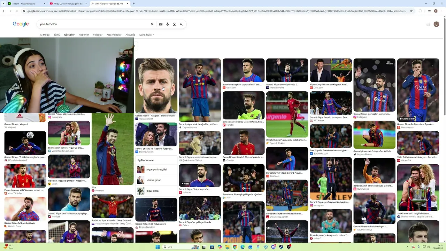
Task: Expand the Daha fazla dropdown
Action: (147, 35)
